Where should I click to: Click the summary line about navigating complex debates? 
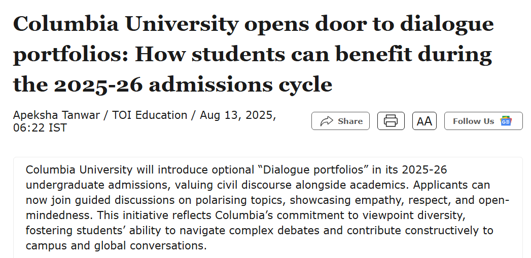[x=259, y=231]
